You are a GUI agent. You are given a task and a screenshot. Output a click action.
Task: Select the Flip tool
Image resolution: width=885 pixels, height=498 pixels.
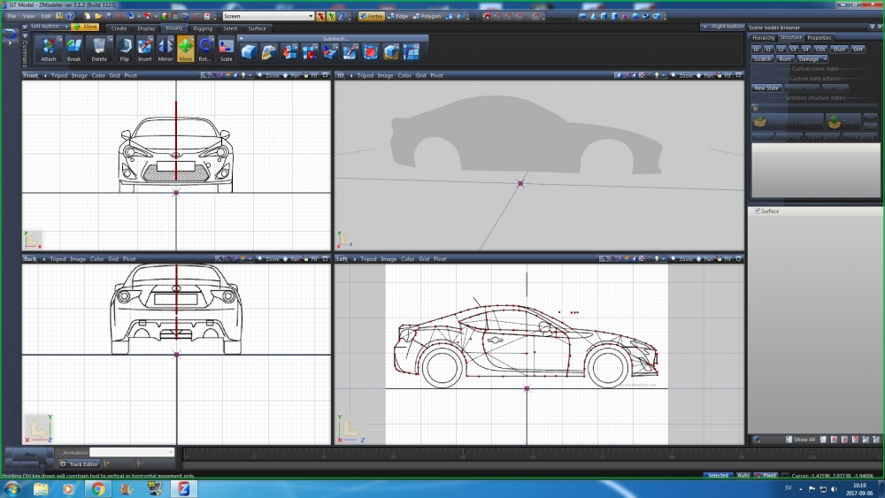[x=125, y=49]
